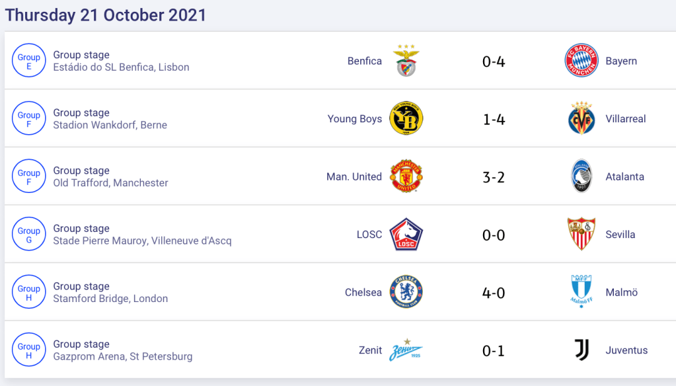Image resolution: width=676 pixels, height=386 pixels.
Task: Click the Old Trafford, Manchester venue text
Action: (110, 183)
